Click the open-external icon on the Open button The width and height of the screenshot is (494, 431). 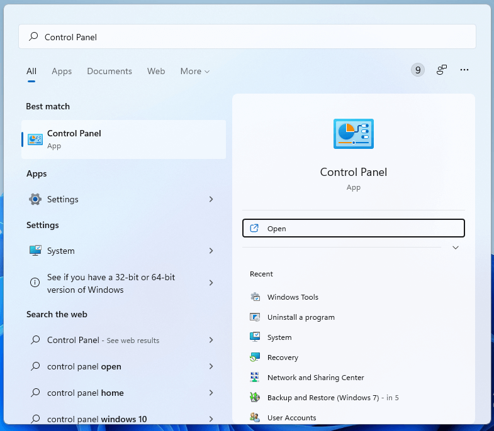tap(254, 228)
